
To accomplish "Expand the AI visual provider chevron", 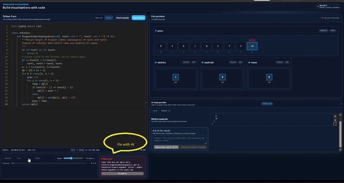I will tap(341, 104).
